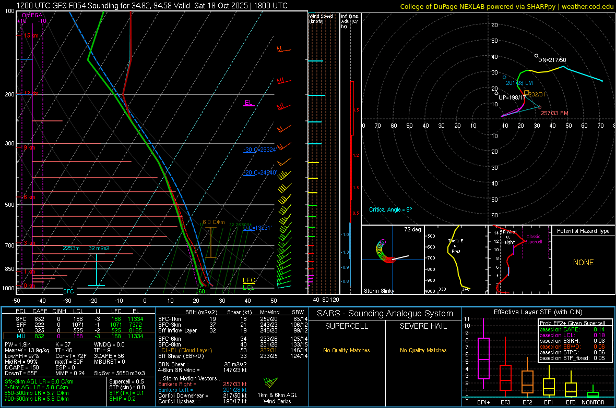This screenshot has width=616, height=408.
Task: Click No Quality Matches under SEVERE HAIL
Action: [423, 350]
